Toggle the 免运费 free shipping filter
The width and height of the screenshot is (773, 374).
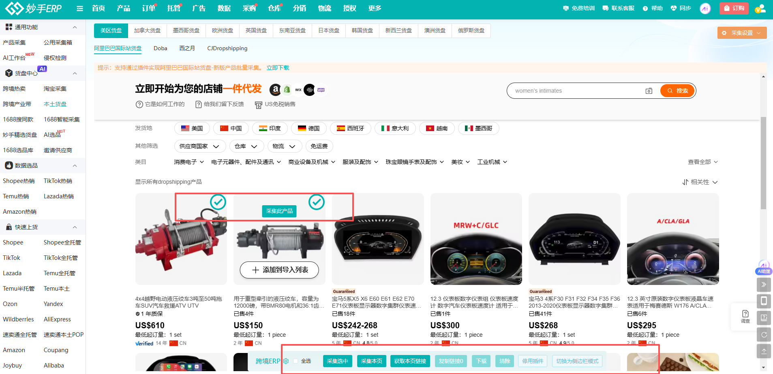pos(319,146)
